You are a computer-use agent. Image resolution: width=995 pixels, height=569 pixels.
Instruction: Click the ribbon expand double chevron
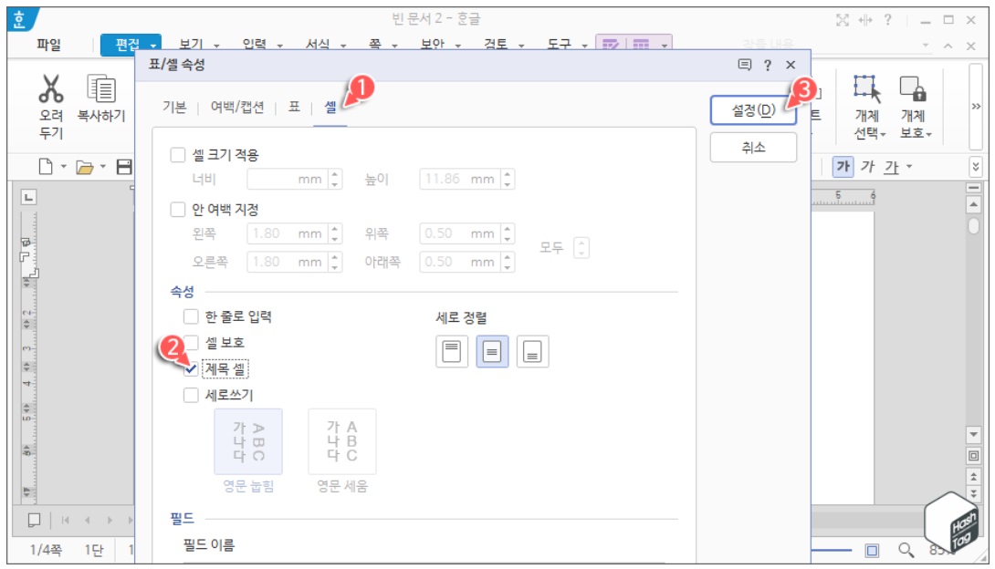point(976,107)
